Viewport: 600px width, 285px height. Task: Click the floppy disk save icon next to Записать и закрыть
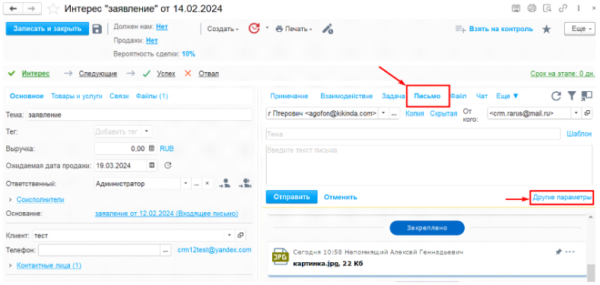tap(97, 29)
